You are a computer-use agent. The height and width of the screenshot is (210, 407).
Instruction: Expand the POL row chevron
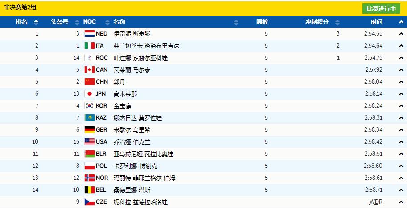[401, 166]
